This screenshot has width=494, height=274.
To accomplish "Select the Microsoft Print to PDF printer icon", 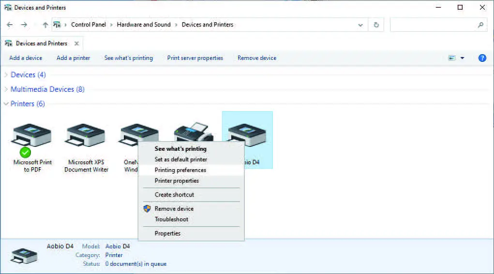I will tap(31, 135).
